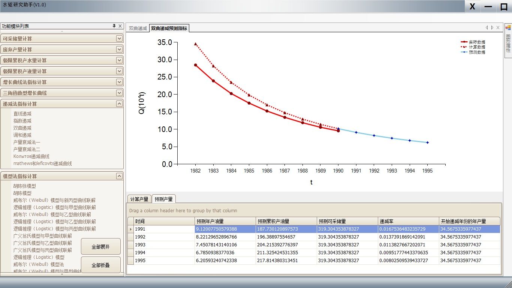
Task: Select 调和递减 in the module list
Action: [x=22, y=135]
